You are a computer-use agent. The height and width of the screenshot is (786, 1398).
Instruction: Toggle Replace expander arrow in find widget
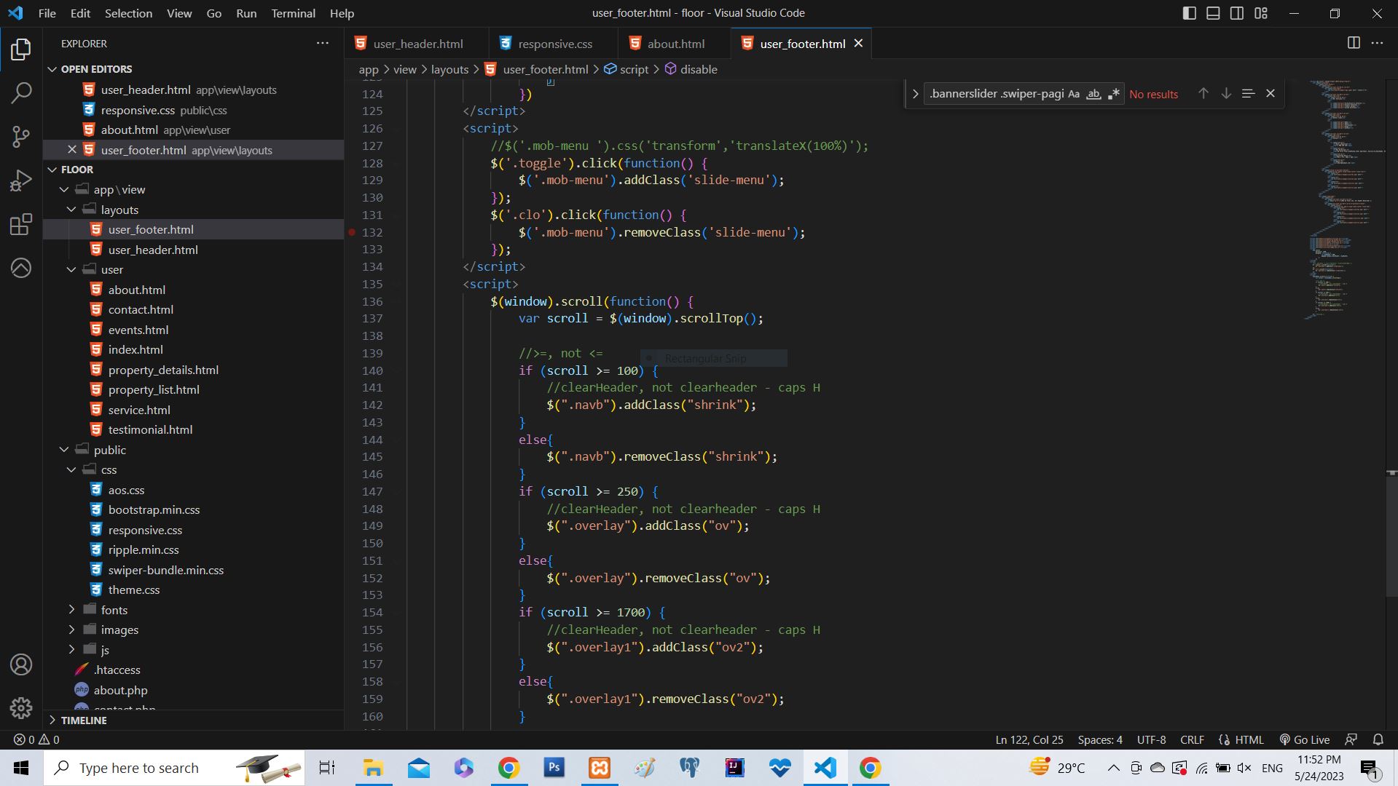pyautogui.click(x=915, y=94)
